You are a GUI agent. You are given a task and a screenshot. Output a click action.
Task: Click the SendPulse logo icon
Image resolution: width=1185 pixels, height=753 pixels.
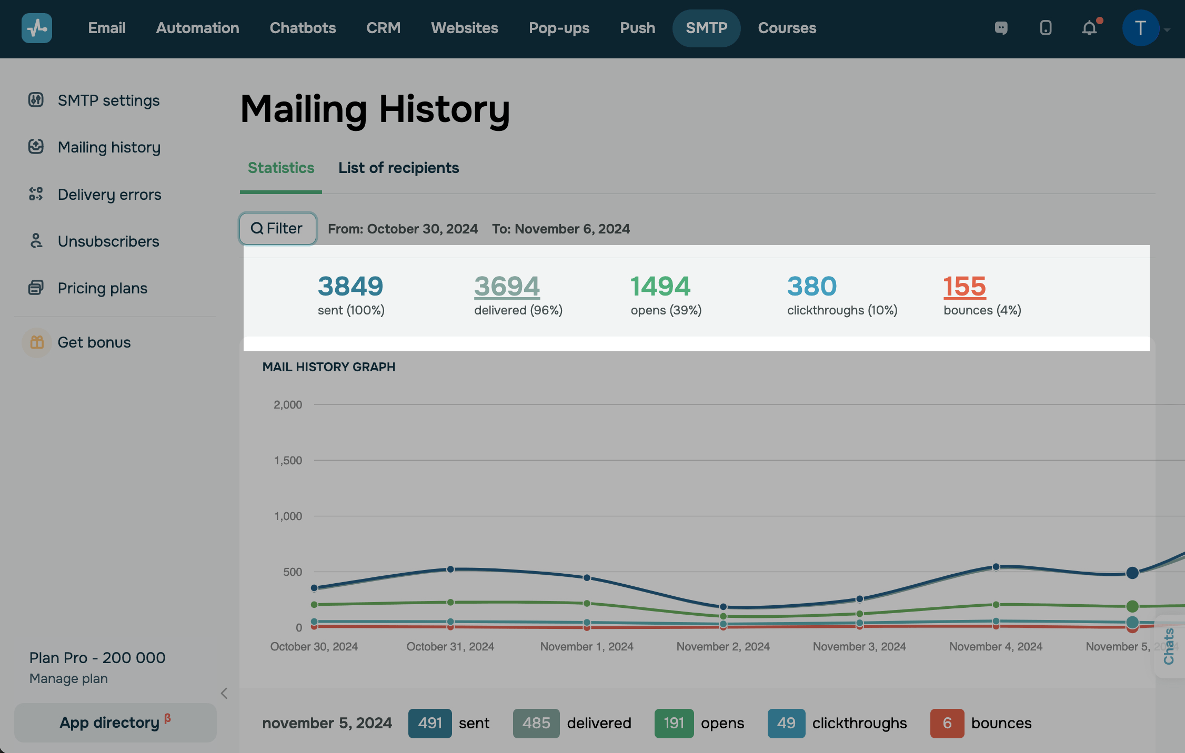(37, 28)
